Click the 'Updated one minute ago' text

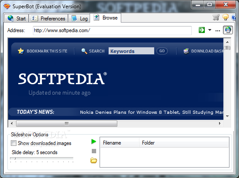point(59,93)
